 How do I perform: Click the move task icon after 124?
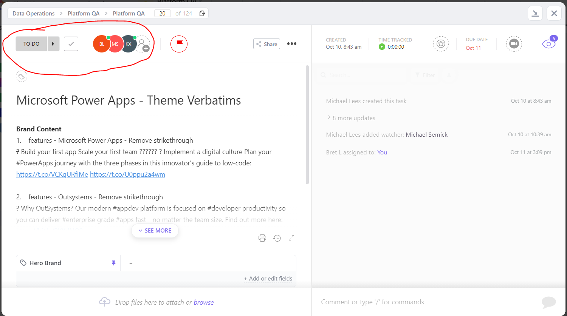pos(202,14)
